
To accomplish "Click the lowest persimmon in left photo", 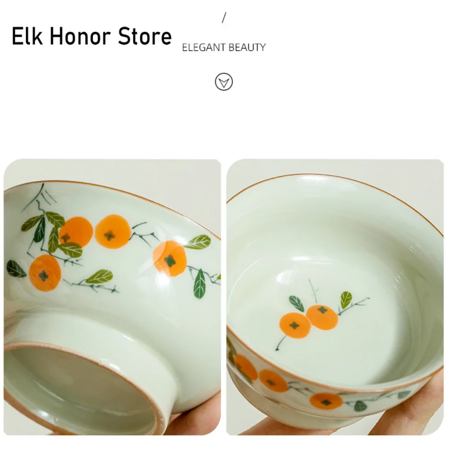I will click(x=45, y=273).
